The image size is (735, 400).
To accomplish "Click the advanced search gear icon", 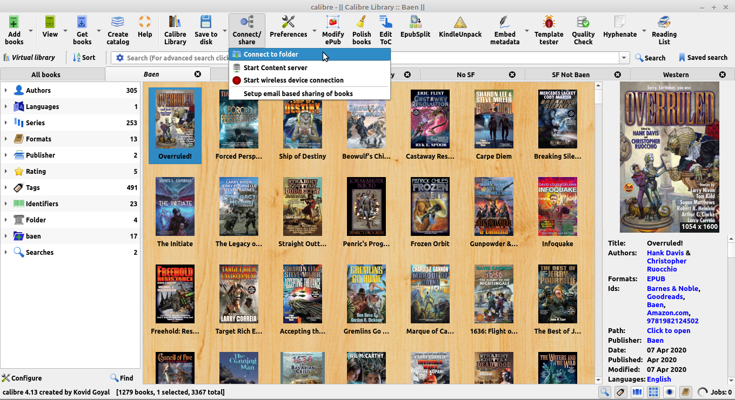I will [120, 58].
